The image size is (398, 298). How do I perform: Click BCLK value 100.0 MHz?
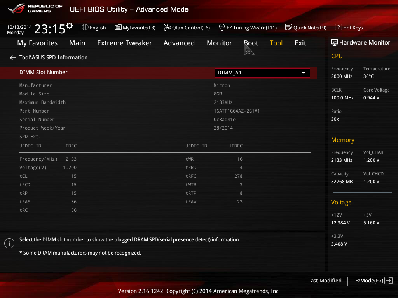coord(342,98)
